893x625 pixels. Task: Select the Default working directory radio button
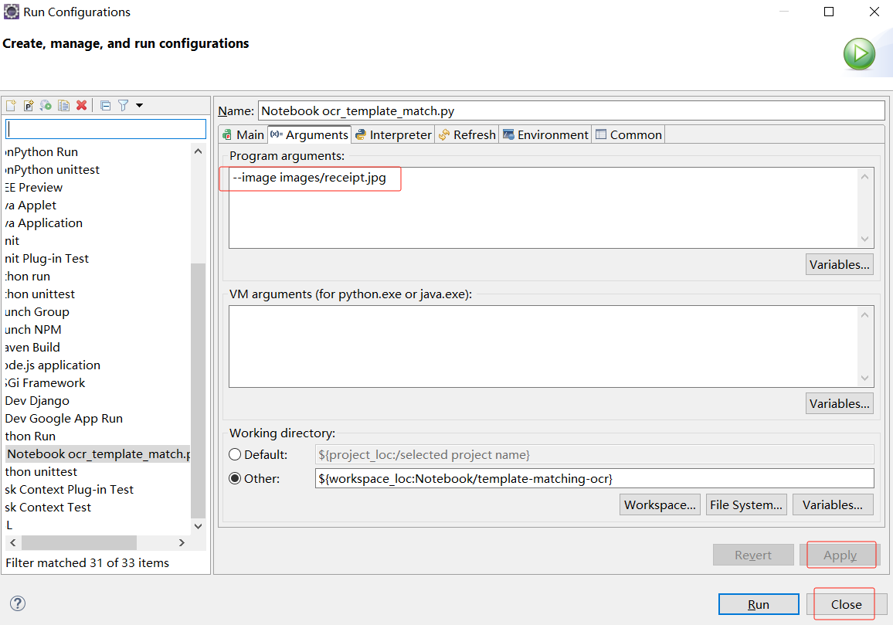pos(235,454)
